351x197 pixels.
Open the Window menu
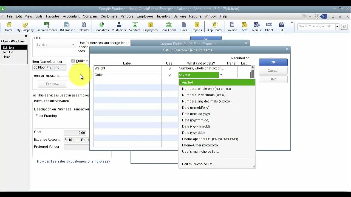pos(211,16)
